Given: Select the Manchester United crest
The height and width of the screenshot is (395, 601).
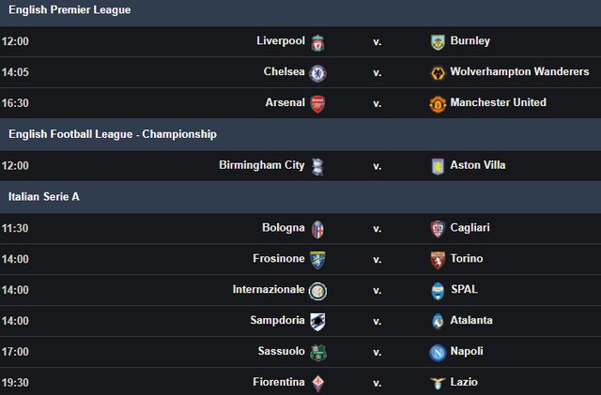Looking at the screenshot, I should pos(436,104).
